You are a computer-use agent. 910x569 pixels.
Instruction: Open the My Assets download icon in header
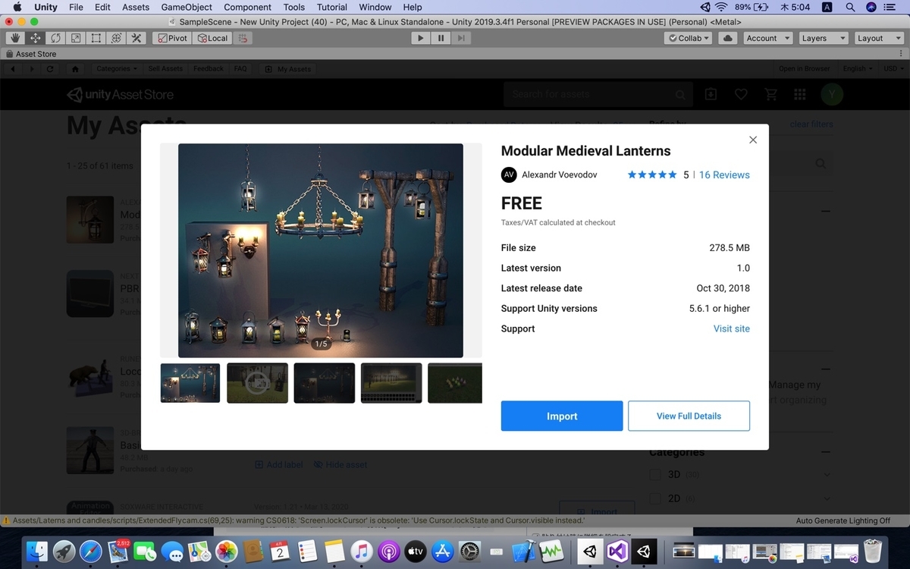711,94
